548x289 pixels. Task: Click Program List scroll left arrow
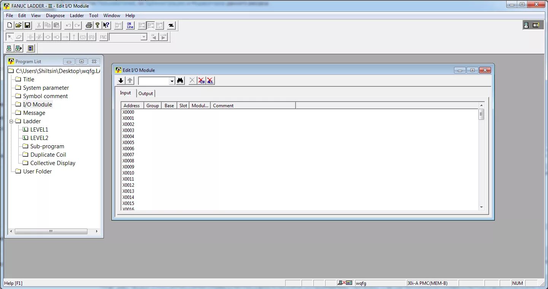click(x=11, y=231)
